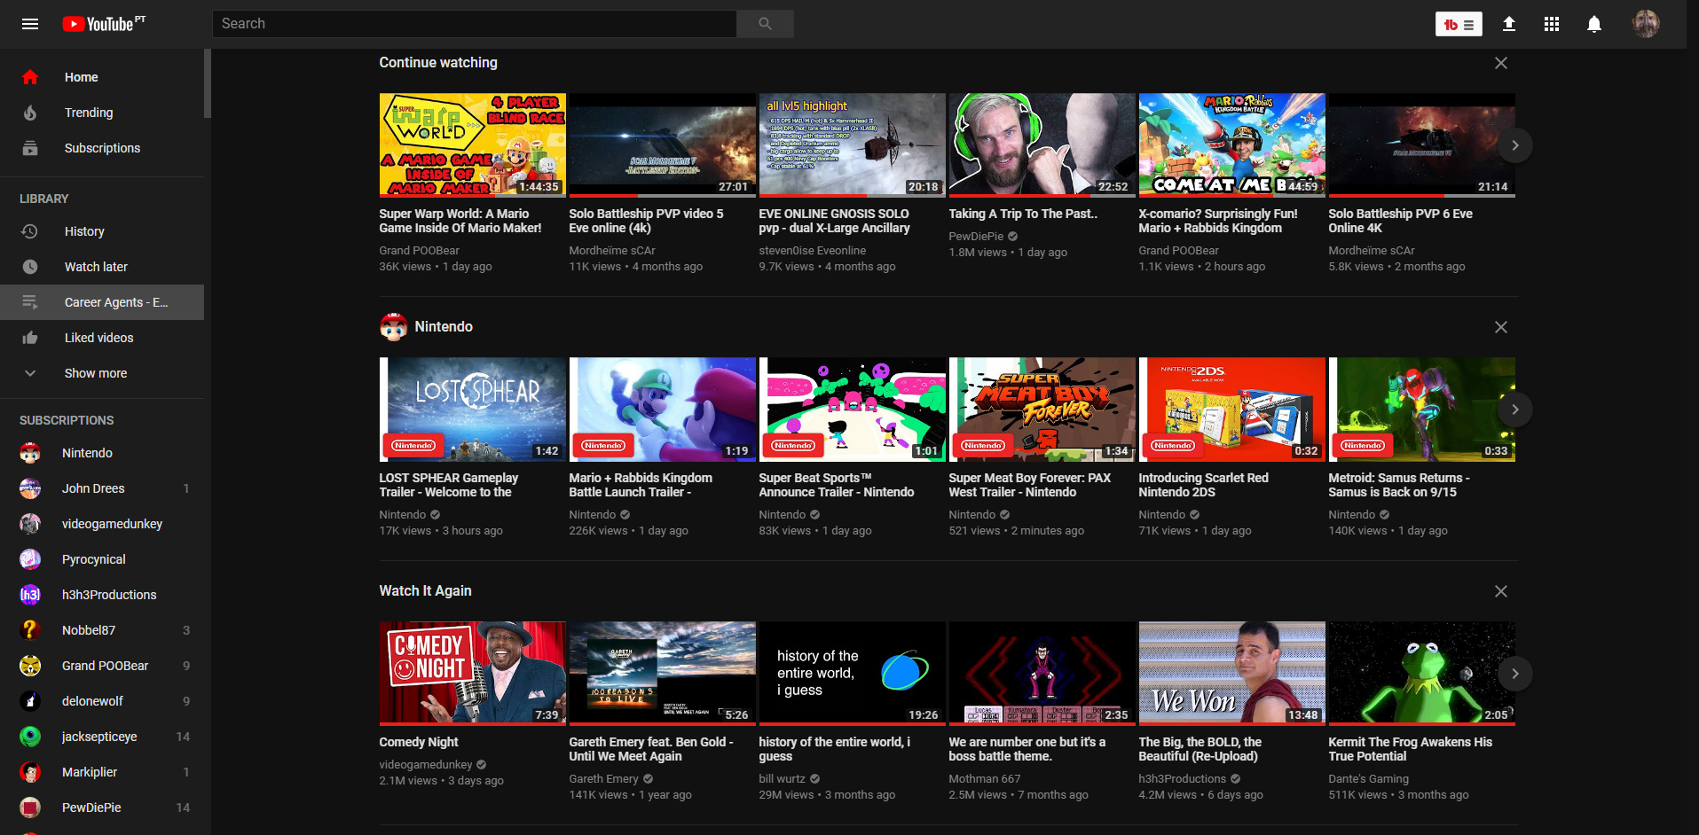Show next videos in Continue watching
1699x835 pixels.
click(x=1515, y=145)
